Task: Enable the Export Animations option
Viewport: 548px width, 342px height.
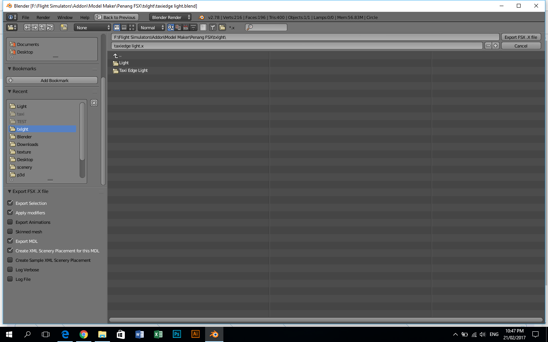Action: point(10,222)
